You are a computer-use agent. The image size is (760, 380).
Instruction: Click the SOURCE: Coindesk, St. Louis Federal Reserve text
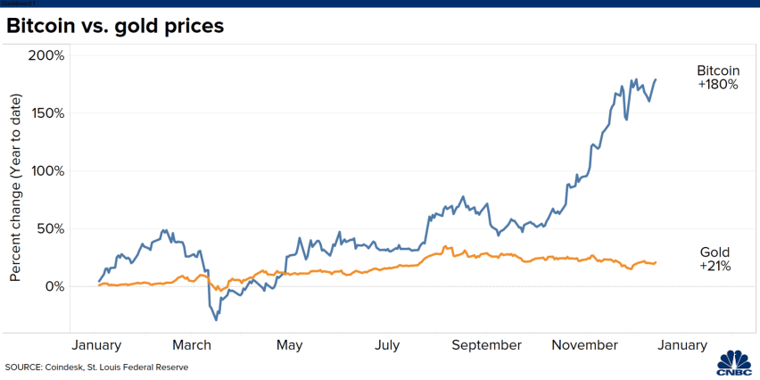[96, 367]
